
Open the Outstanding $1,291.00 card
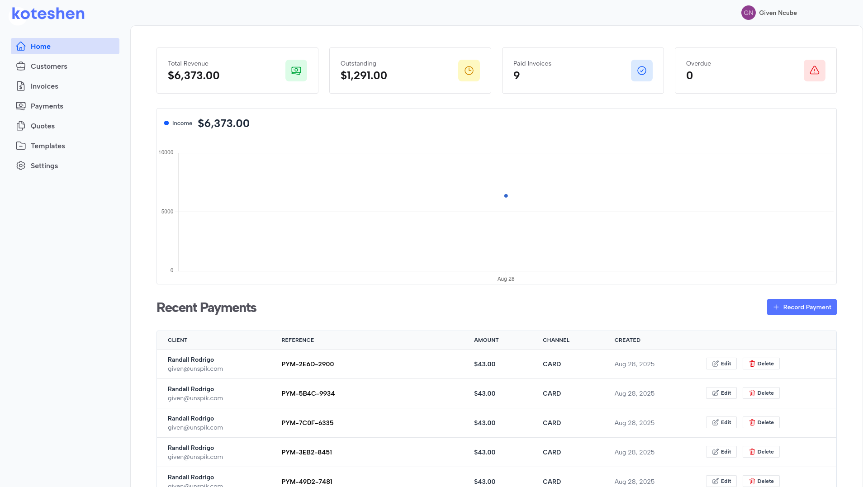coord(410,71)
